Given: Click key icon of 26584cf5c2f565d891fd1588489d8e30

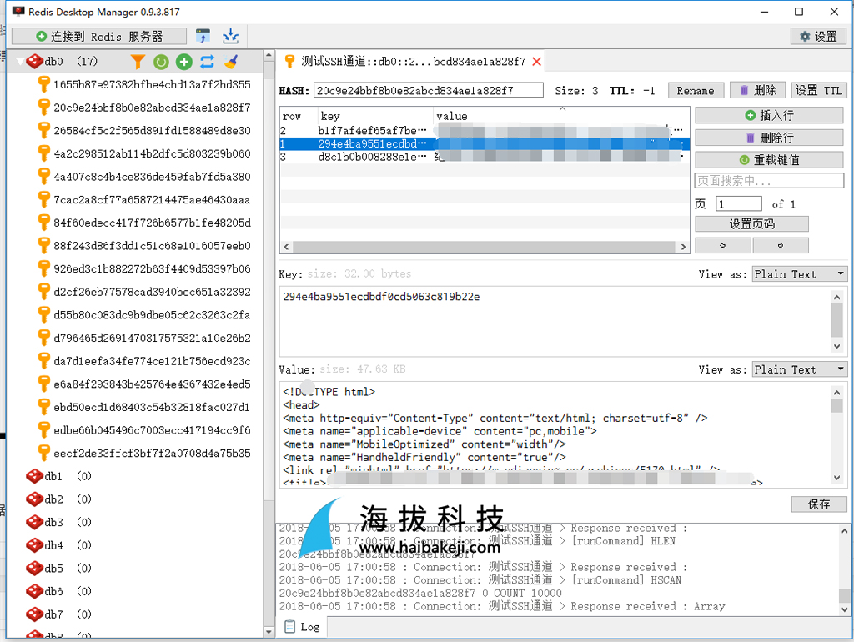Looking at the screenshot, I should pos(44,131).
